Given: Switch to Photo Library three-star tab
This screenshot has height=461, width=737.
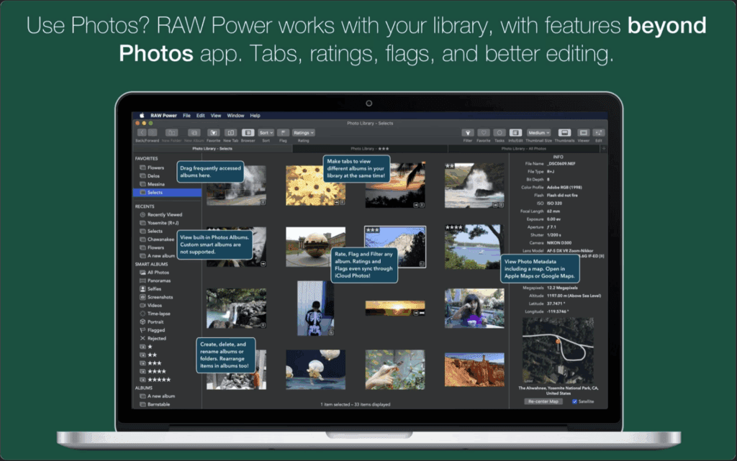Looking at the screenshot, I should point(370,148).
